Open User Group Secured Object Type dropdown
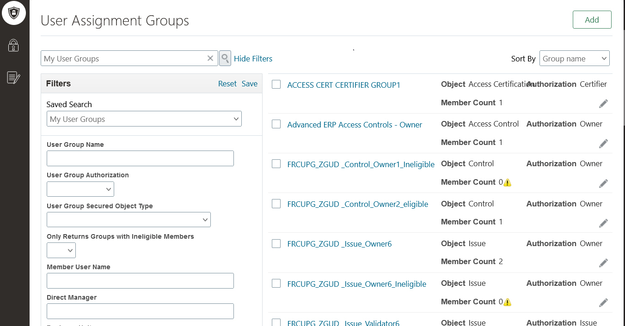 [x=129, y=220]
